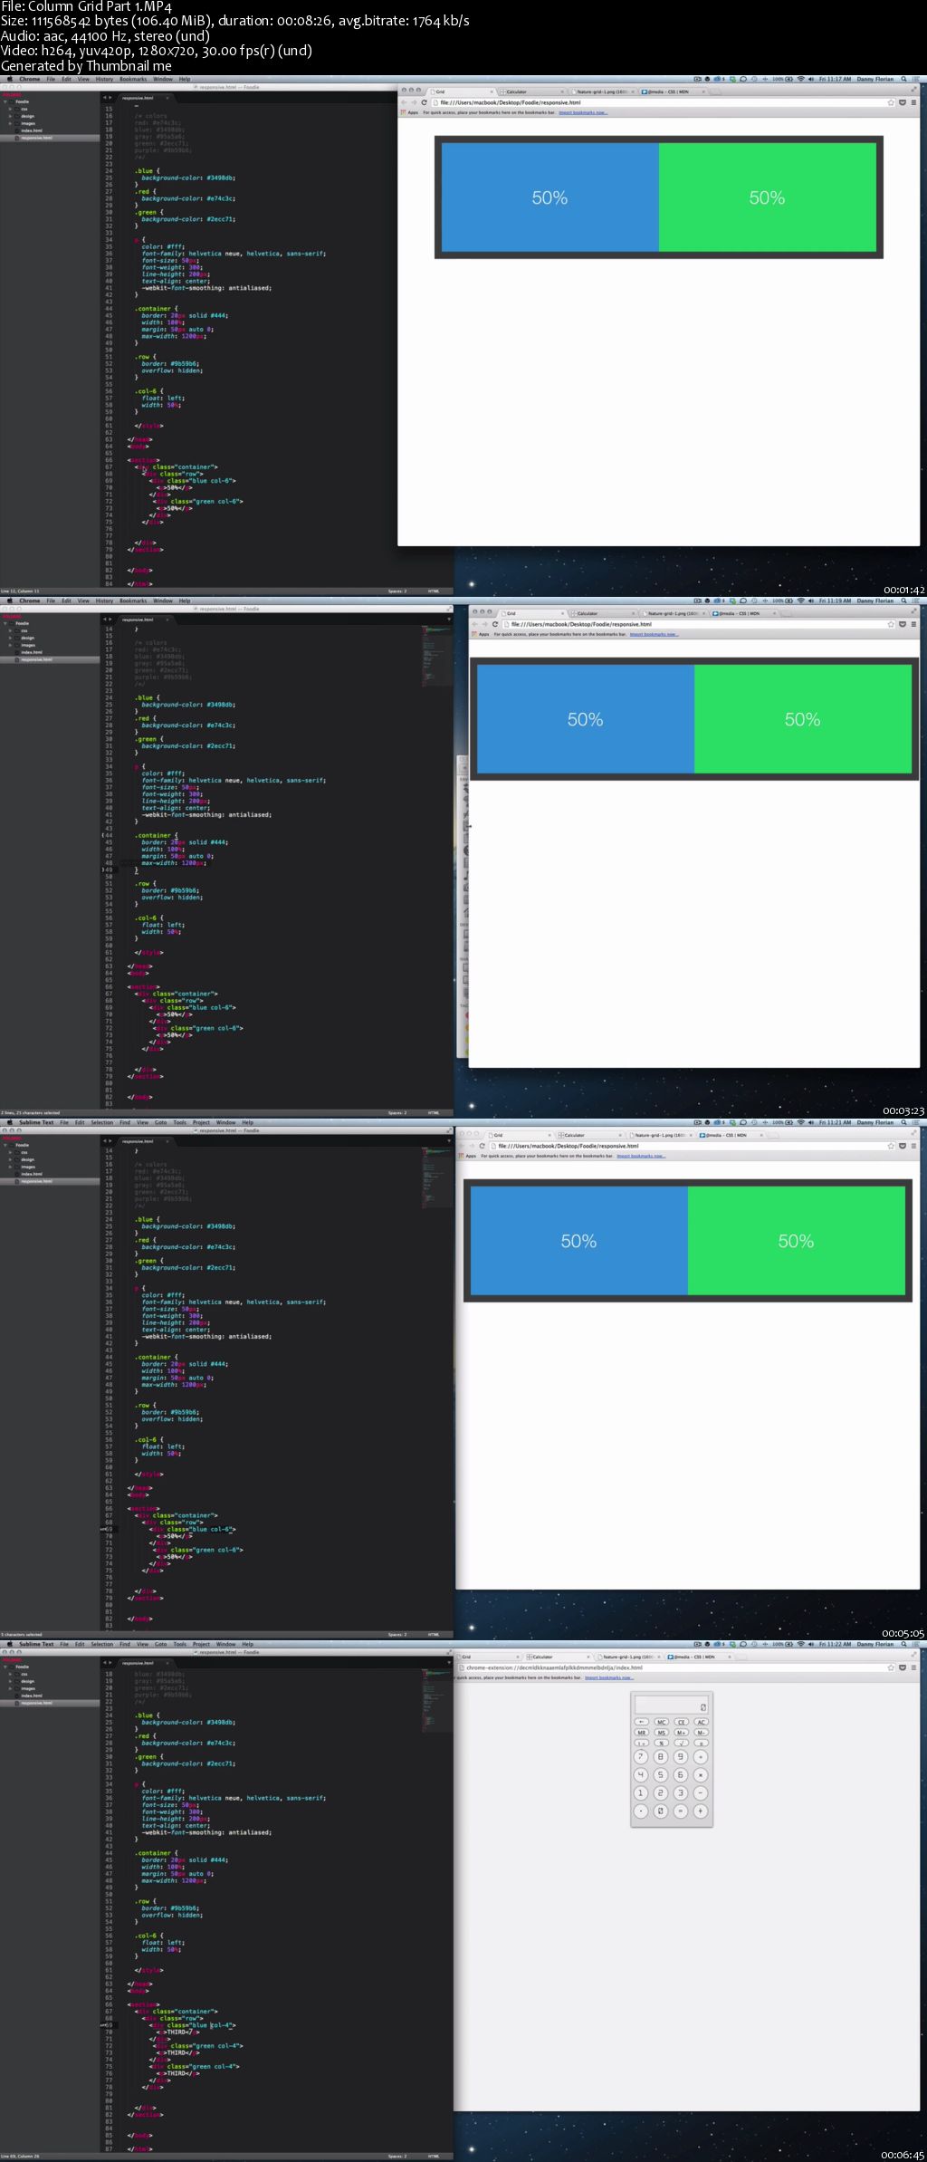Click Chrome reload icon in 00:01:42 frame
The height and width of the screenshot is (2162, 927).
[x=424, y=102]
